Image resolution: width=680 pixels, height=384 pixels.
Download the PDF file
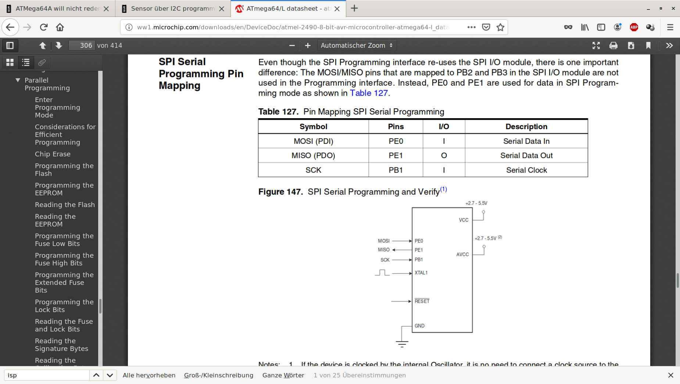click(631, 46)
